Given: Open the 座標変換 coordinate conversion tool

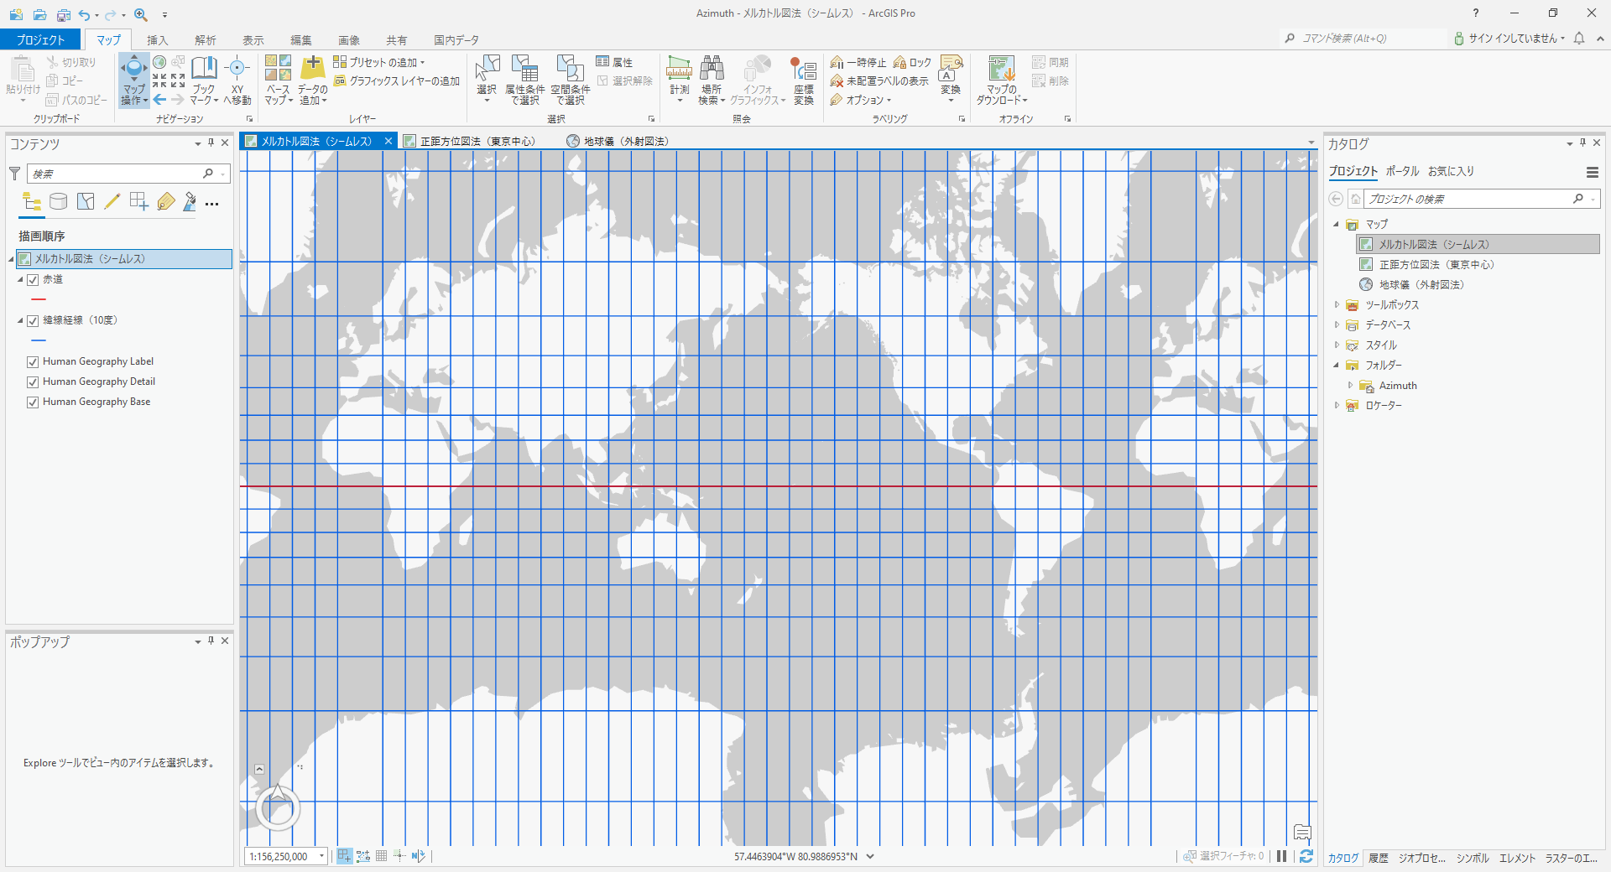Looking at the screenshot, I should coord(803,69).
